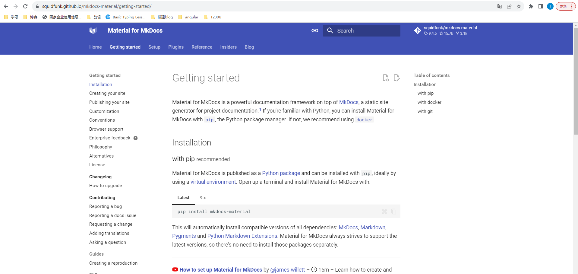
Task: Reload the page with the refresh button
Action: click(25, 6)
